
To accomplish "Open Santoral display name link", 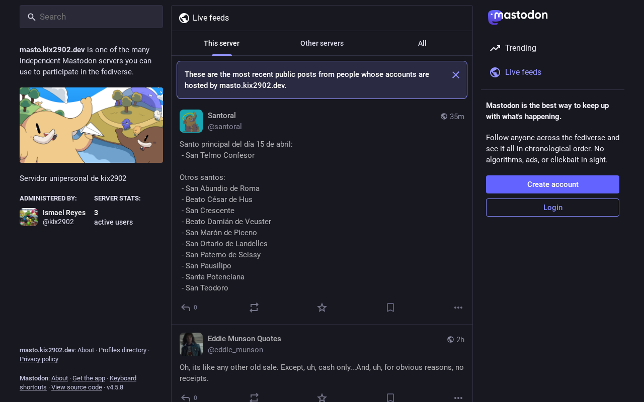I will [x=222, y=116].
